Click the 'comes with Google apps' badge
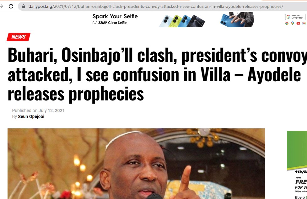This screenshot has width=307, height=199. [x=295, y=17]
